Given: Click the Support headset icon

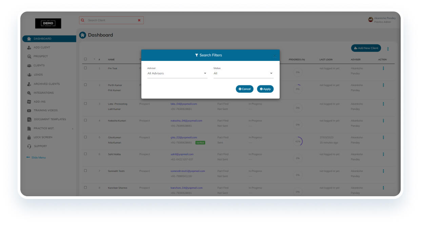Looking at the screenshot, I should pos(29,147).
